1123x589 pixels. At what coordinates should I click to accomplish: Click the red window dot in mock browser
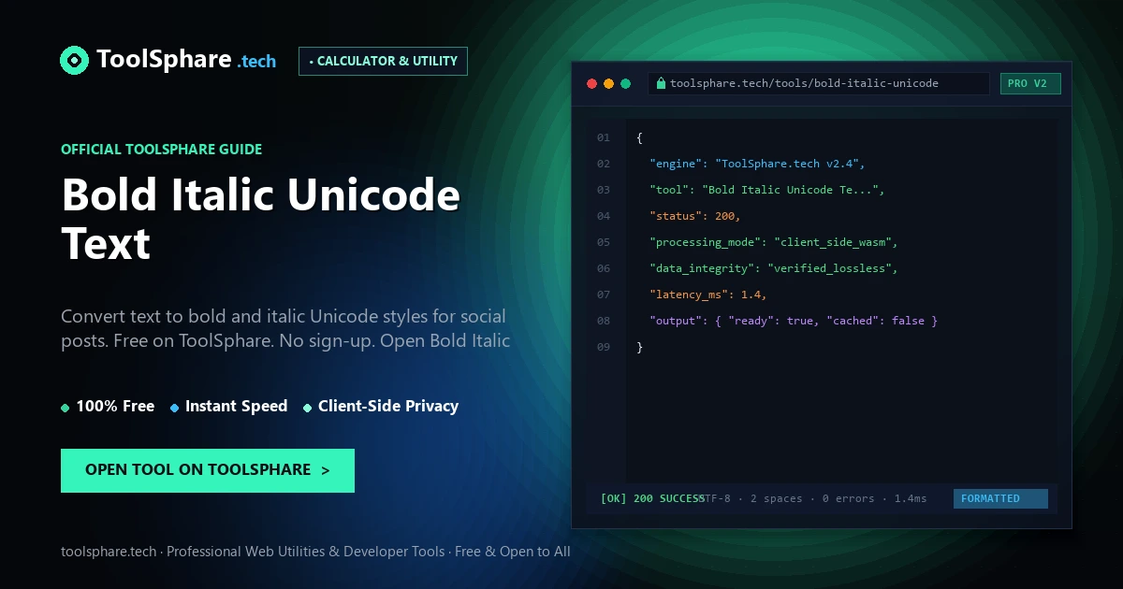[591, 83]
